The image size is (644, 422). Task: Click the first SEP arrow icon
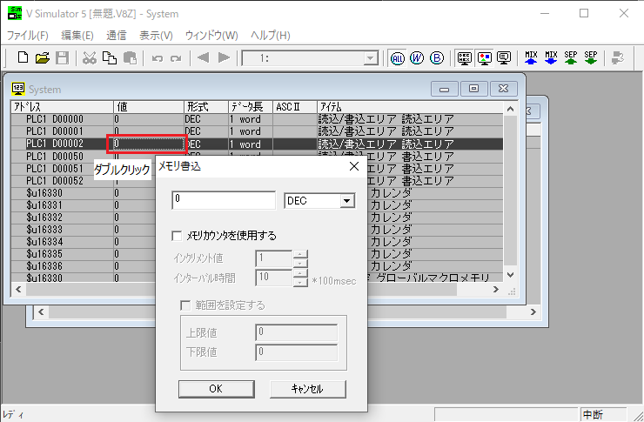[571, 58]
